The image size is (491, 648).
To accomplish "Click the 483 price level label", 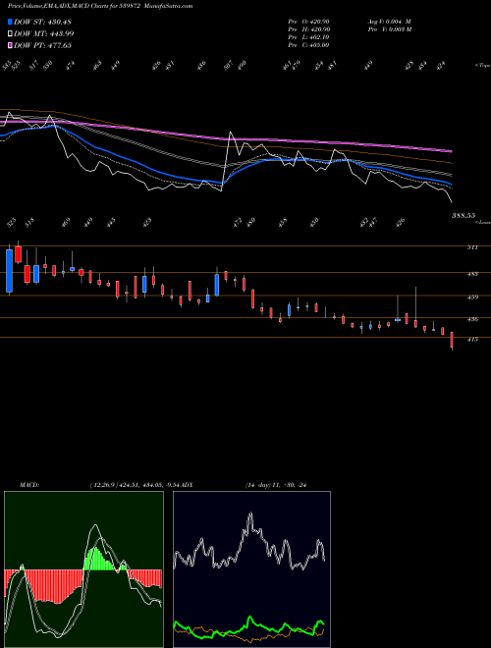I will click(x=472, y=274).
